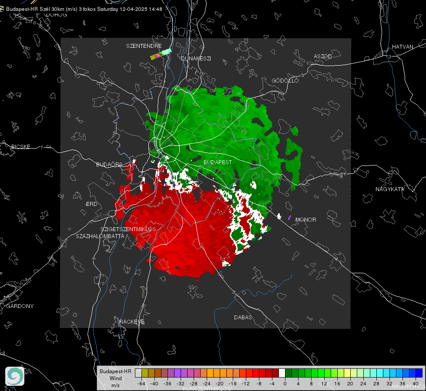Viewport: 426px width, 391px height.
Task: Click the -8 value on wind scale
Action: (x=259, y=384)
